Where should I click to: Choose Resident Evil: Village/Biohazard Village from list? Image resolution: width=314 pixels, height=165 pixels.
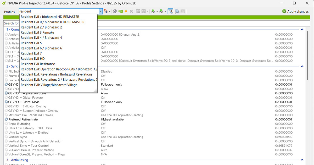pyautogui.click(x=49, y=85)
